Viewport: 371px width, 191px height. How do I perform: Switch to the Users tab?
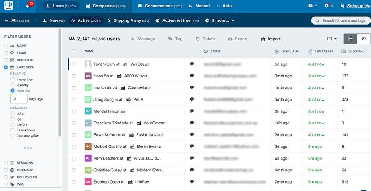click(61, 6)
